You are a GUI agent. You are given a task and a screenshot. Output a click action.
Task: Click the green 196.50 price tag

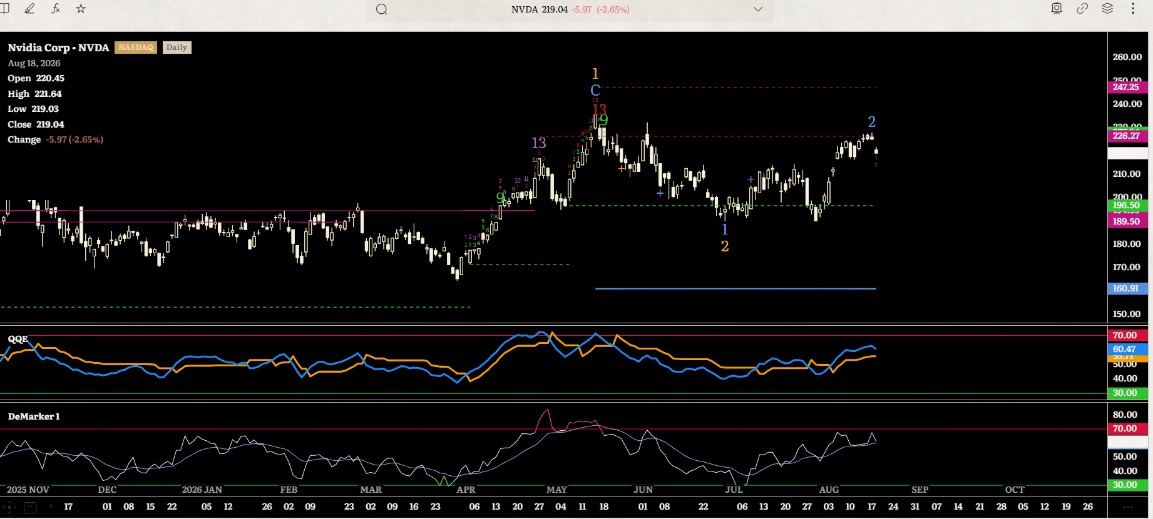1127,205
